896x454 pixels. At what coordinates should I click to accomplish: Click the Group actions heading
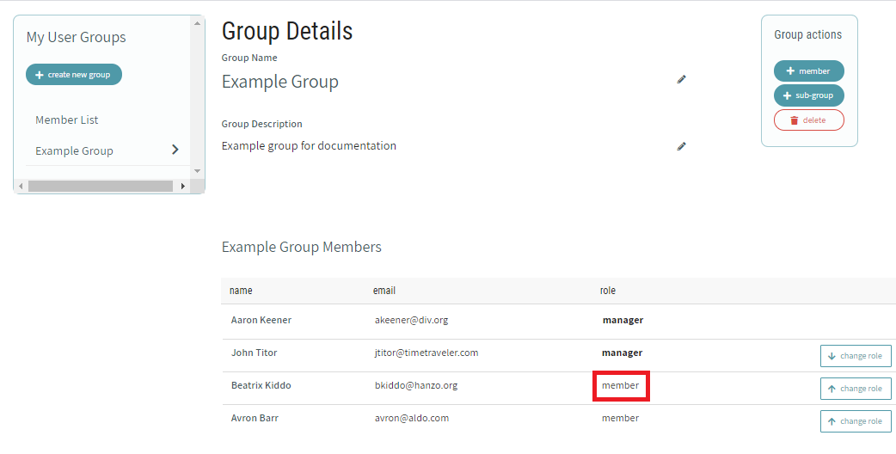click(x=808, y=34)
